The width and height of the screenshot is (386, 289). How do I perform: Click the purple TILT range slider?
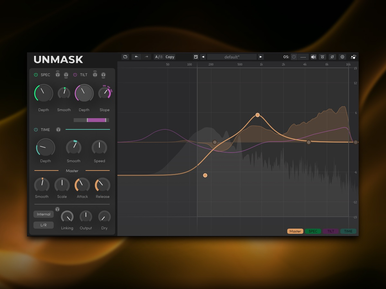pyautogui.click(x=91, y=120)
